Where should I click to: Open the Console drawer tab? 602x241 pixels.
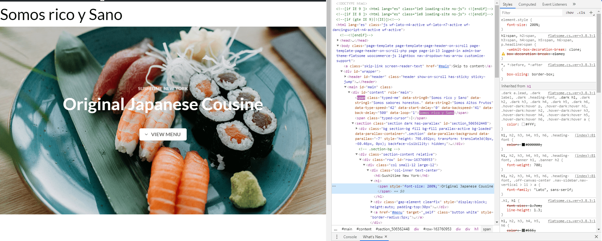click(x=350, y=237)
